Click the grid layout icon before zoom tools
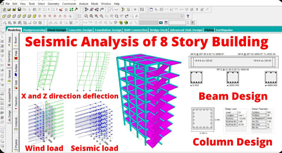The width and height of the screenshot is (282, 153). point(79,16)
